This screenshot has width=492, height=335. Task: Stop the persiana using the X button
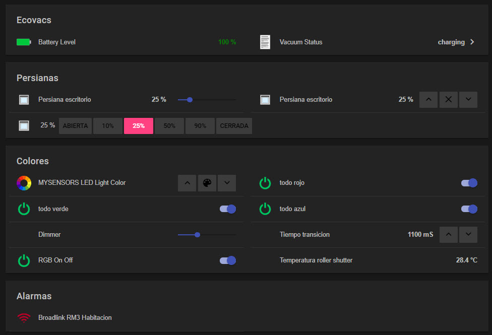(x=448, y=99)
